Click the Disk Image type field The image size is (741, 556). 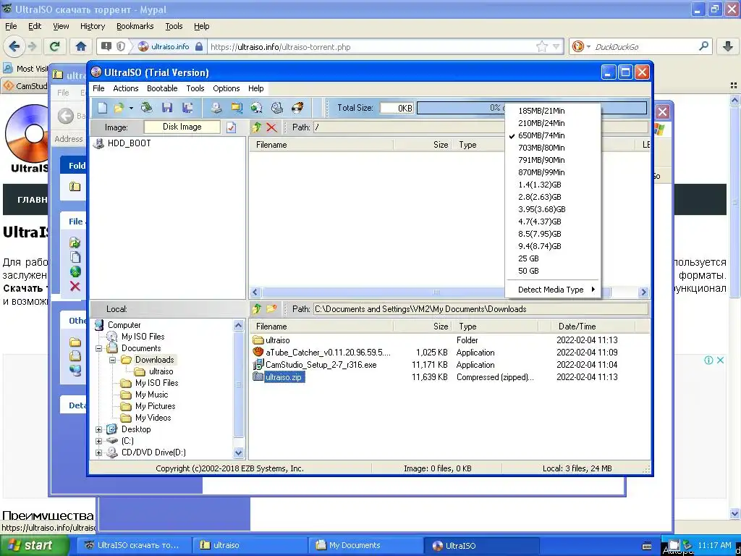(182, 127)
